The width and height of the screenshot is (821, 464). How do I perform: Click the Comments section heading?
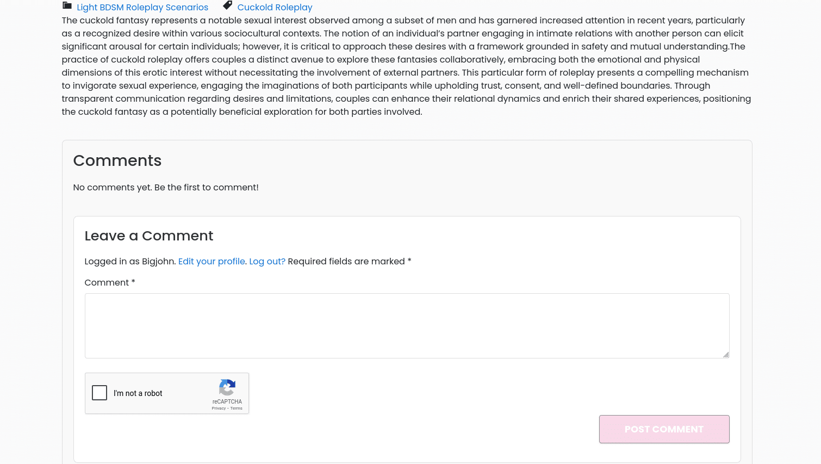[x=117, y=160]
